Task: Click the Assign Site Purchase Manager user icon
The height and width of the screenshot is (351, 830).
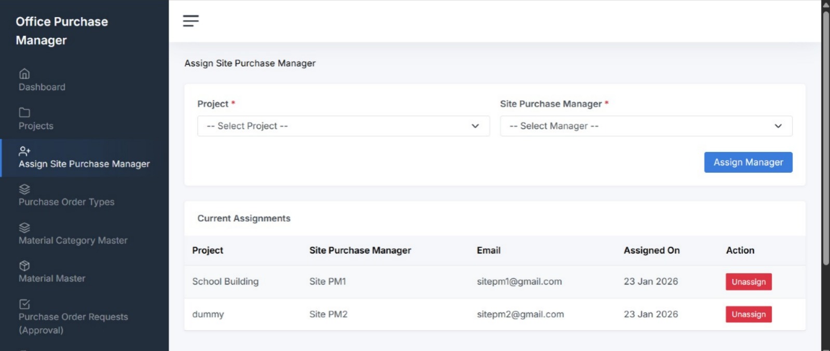Action: click(x=24, y=151)
